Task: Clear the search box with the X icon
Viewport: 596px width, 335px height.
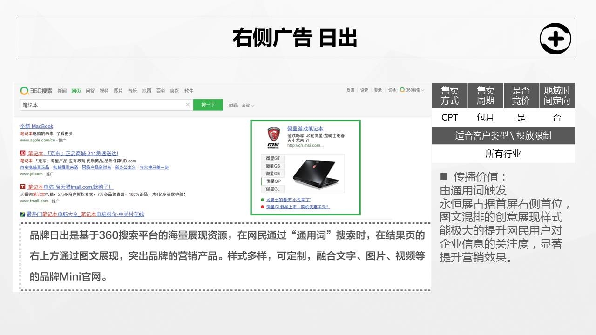Action: [x=188, y=105]
